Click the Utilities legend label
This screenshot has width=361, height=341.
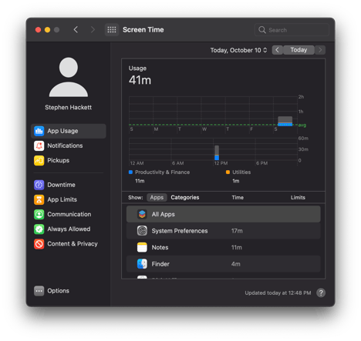[x=241, y=172]
